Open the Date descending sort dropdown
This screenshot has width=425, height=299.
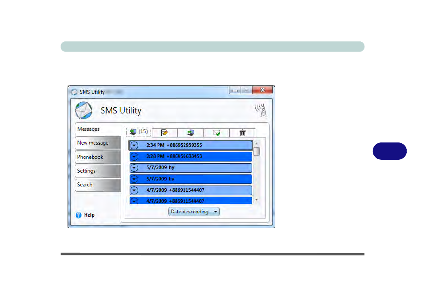(194, 212)
